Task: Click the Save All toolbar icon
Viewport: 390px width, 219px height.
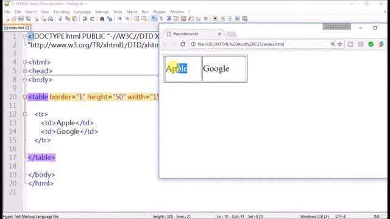Action: 29,19
